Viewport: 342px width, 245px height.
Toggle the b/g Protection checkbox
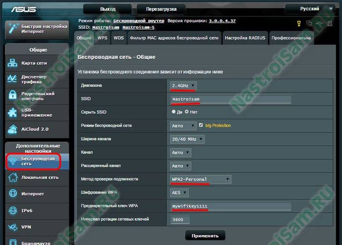click(x=201, y=125)
